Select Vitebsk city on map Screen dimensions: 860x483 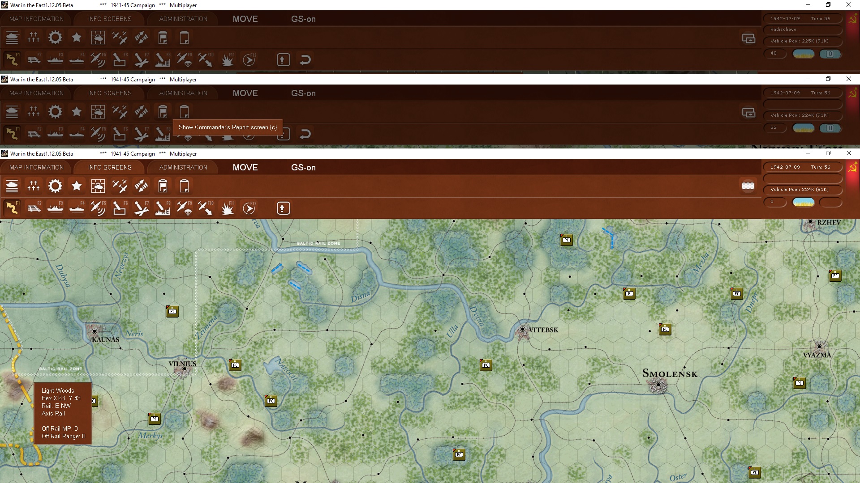pos(523,330)
